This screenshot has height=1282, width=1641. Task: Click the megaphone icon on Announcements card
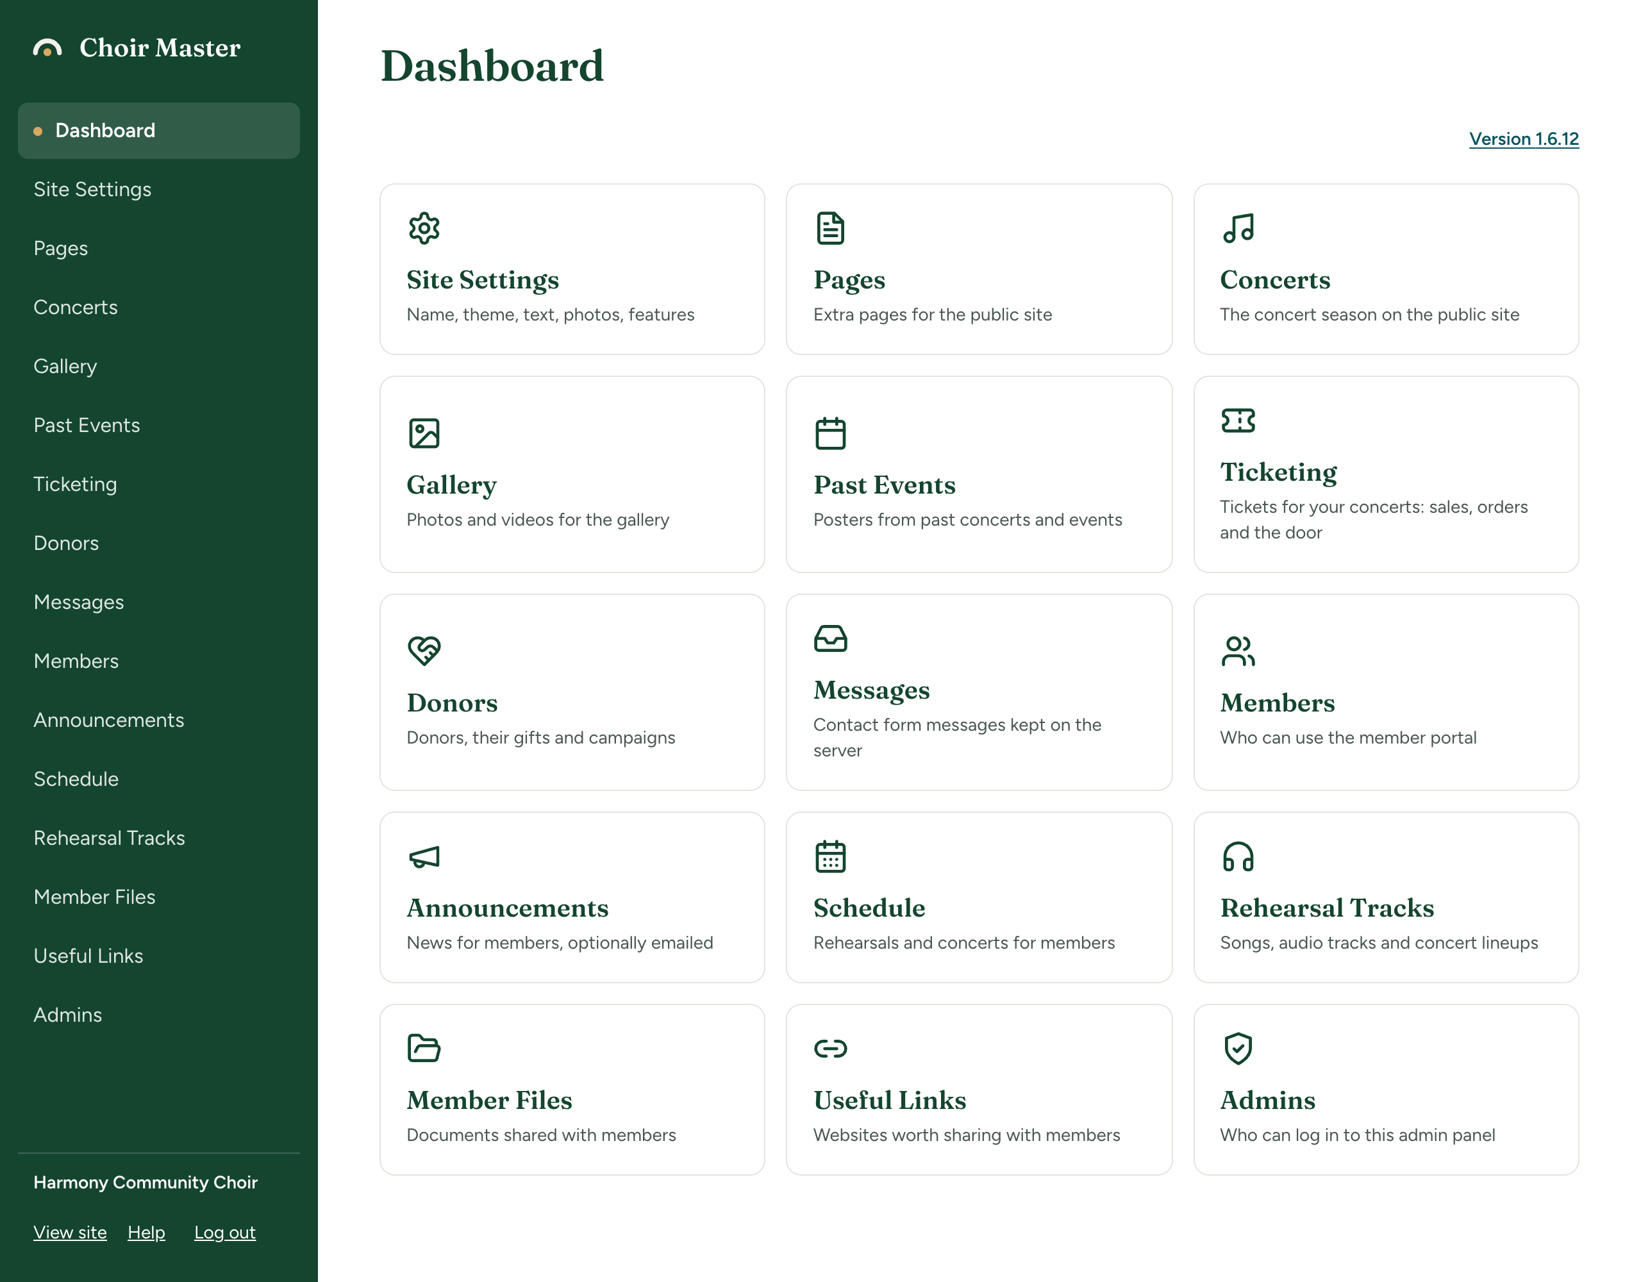pos(424,856)
